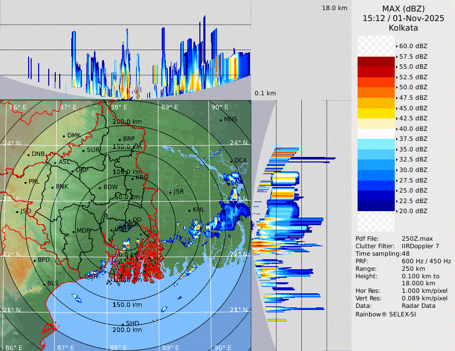
Task: Click the BPD station marker dot
Action: click(35, 260)
